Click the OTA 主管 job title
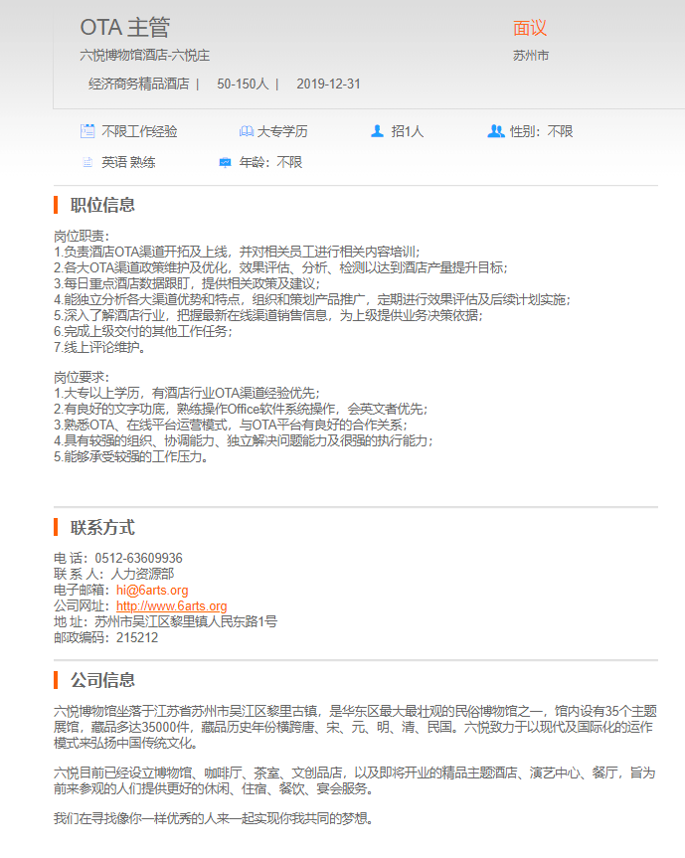The width and height of the screenshot is (685, 858). click(125, 28)
